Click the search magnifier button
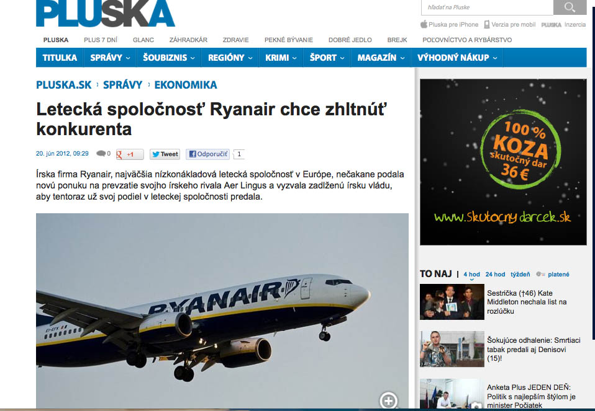The height and width of the screenshot is (411, 595). (x=570, y=7)
